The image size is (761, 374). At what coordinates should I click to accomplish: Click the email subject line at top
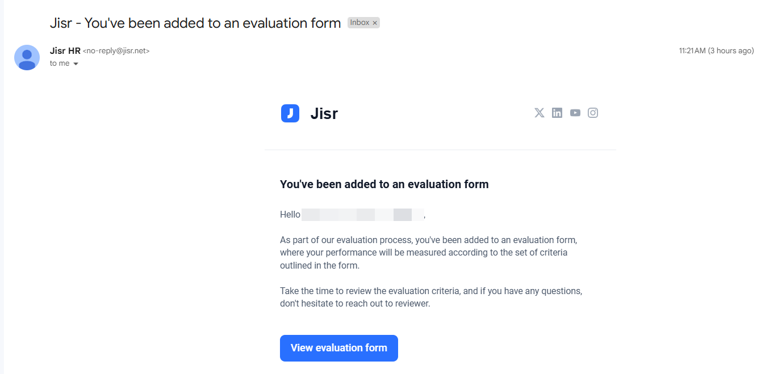pyautogui.click(x=195, y=23)
